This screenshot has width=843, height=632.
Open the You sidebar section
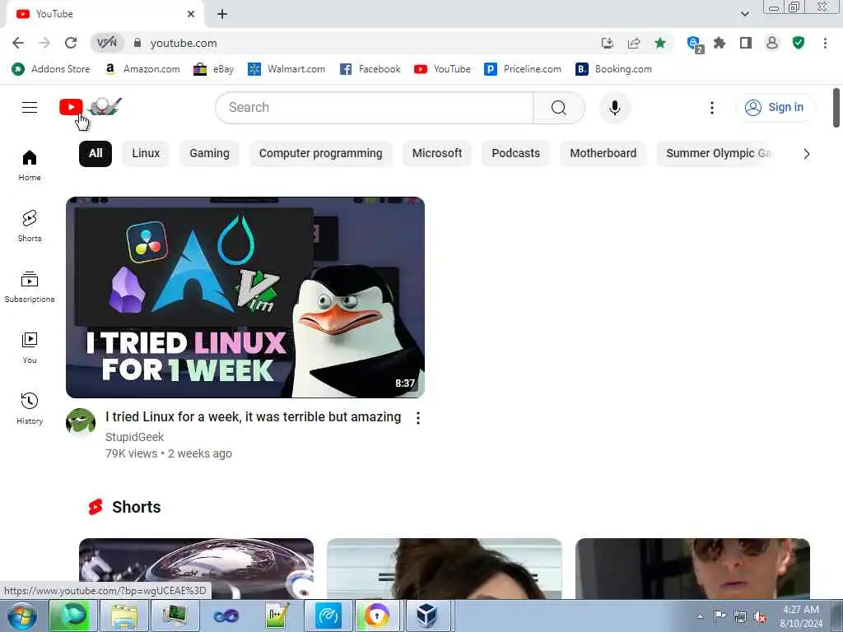[30, 348]
